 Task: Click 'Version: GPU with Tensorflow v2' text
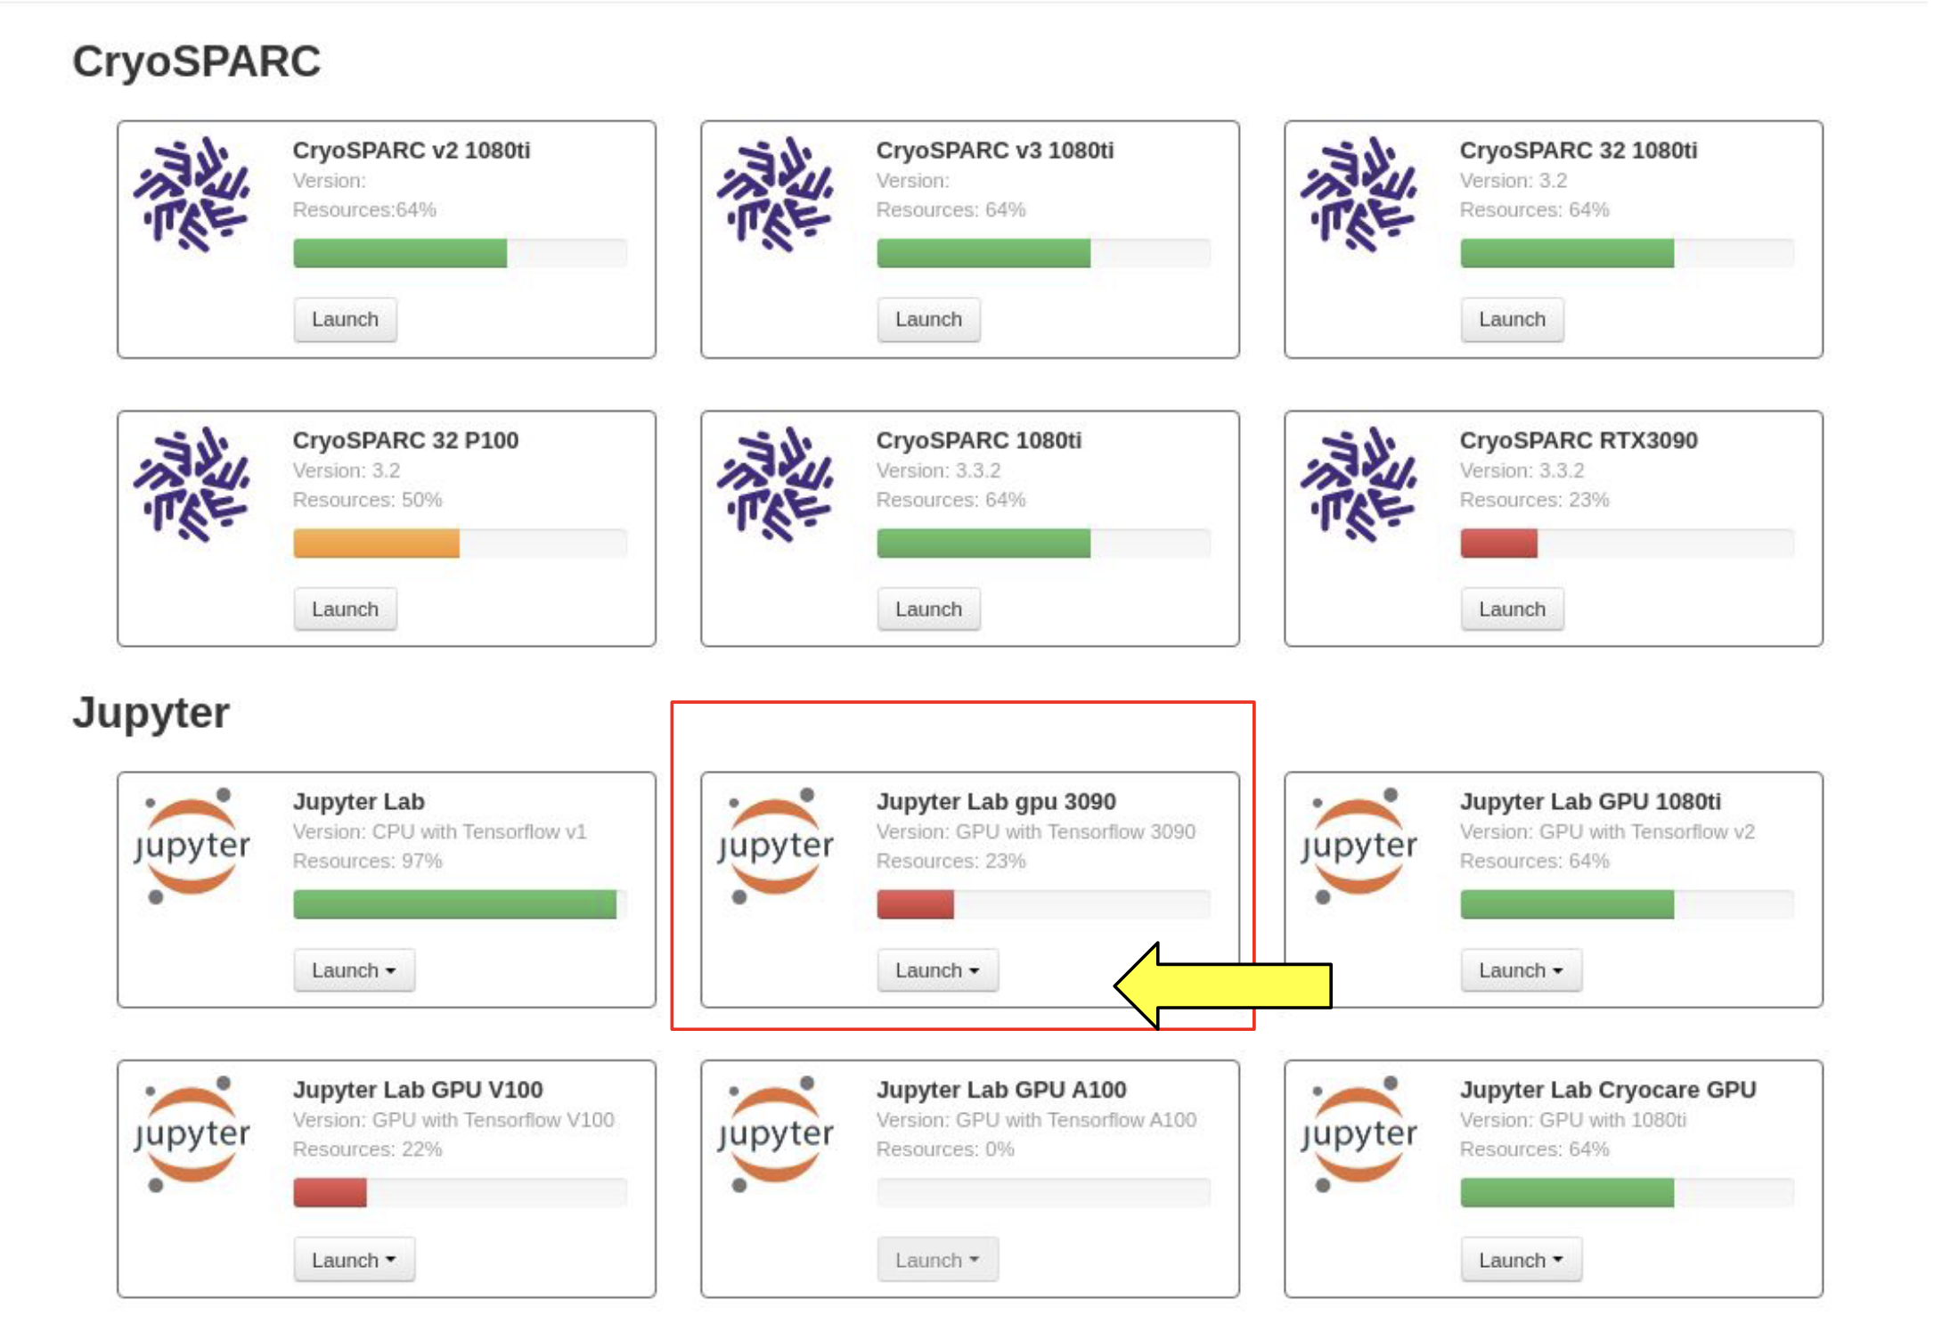[1607, 832]
